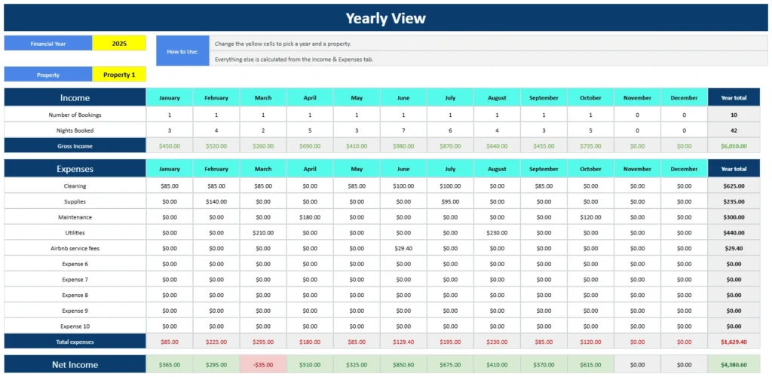Viewport: 772px width, 377px height.
Task: Select the Airbnb service fees row label
Action: (x=75, y=248)
